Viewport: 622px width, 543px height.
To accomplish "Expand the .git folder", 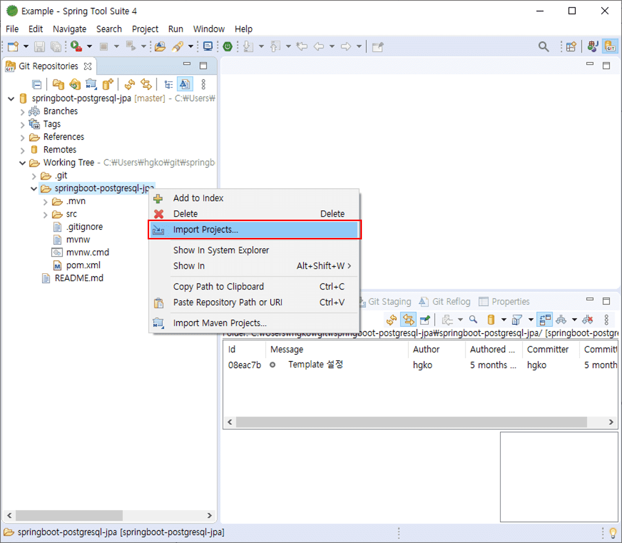I will [34, 176].
